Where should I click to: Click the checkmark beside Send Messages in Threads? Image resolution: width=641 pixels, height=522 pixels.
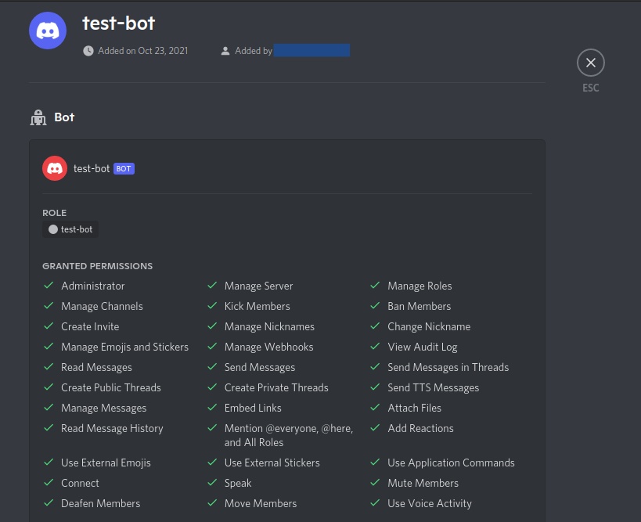point(375,367)
